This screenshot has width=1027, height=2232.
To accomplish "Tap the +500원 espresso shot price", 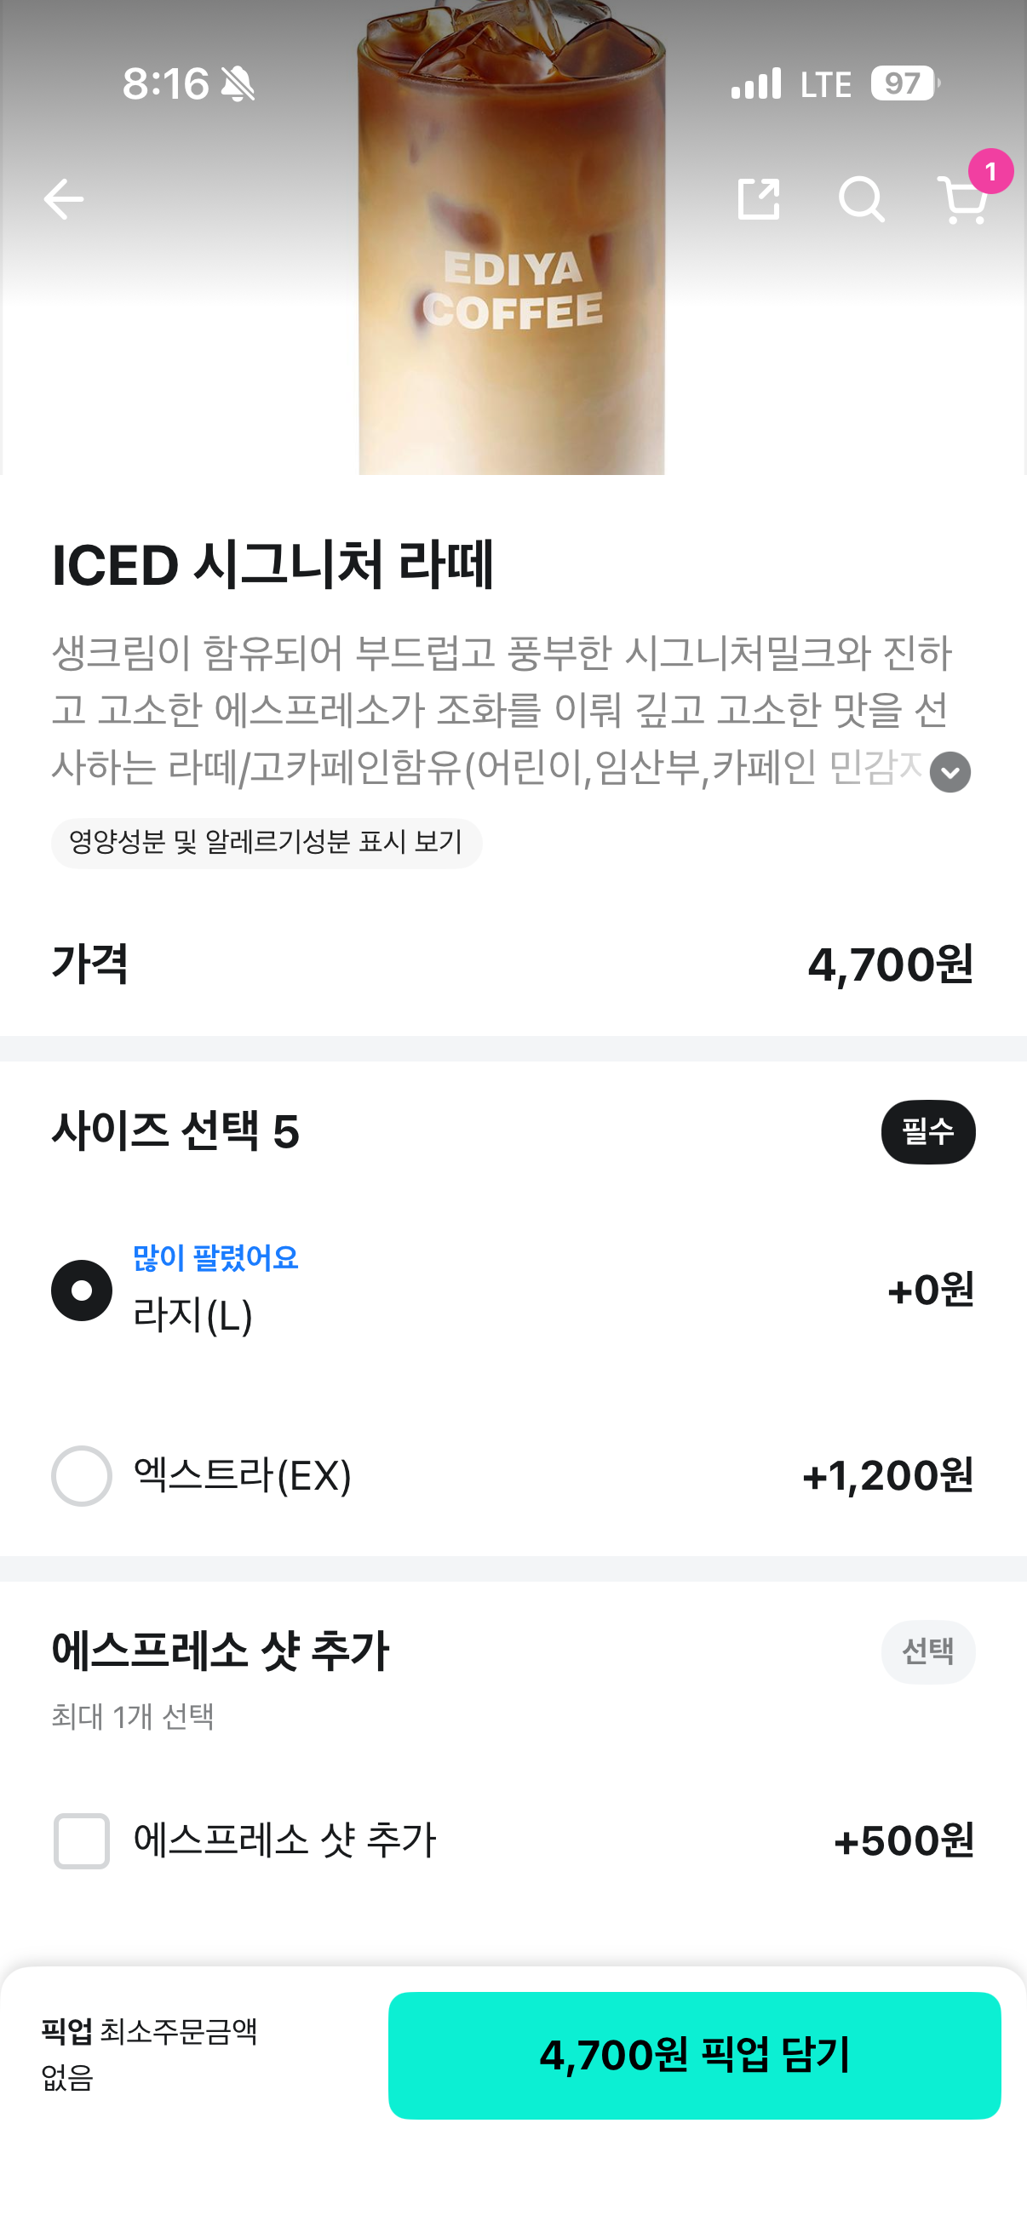I will point(903,1840).
